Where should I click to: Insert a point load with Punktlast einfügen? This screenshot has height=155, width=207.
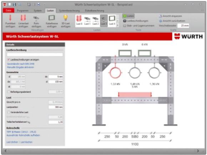pyautogui.click(x=10, y=21)
